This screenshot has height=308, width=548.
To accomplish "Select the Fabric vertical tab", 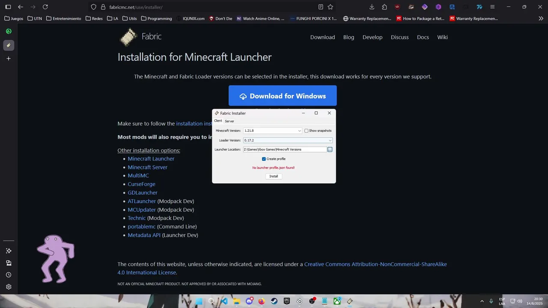I will 9,45.
